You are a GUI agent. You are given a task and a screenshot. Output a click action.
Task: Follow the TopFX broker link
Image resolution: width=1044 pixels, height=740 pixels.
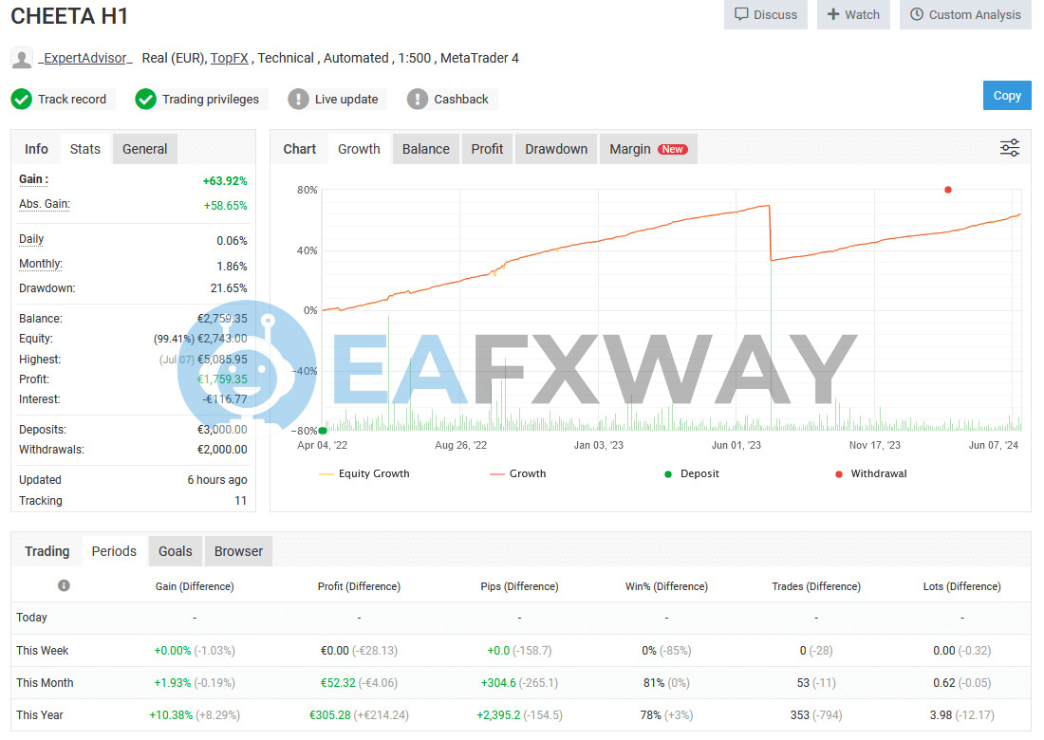coord(229,58)
